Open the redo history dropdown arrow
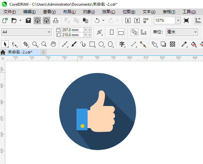203x164 pixels. [118, 20]
